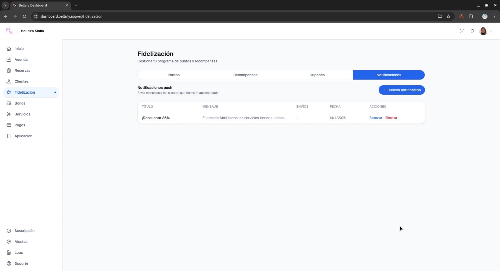Open the notifications bell
Image resolution: width=500 pixels, height=271 pixels.
click(x=473, y=31)
